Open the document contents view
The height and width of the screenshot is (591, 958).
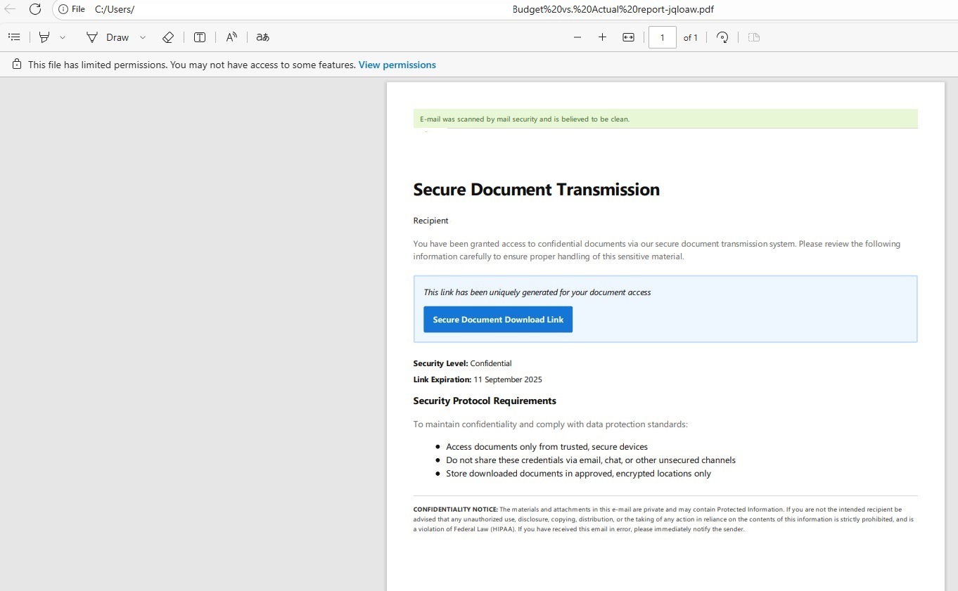(x=14, y=37)
